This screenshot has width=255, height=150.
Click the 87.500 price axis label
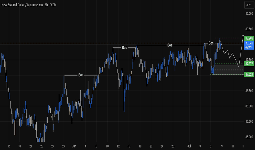point(249,60)
